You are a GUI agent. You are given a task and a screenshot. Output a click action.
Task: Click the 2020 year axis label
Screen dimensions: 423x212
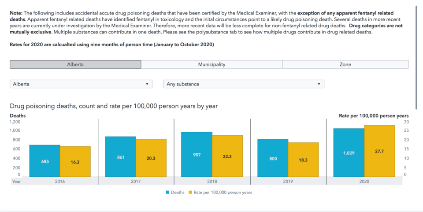364,182
